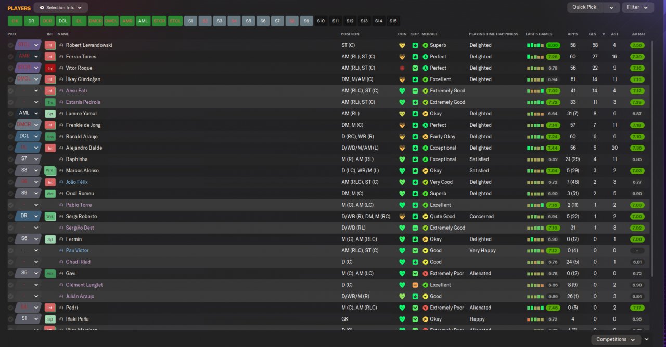Expand the chevron right of Competitions button
The image size is (666, 347).
pyautogui.click(x=647, y=339)
